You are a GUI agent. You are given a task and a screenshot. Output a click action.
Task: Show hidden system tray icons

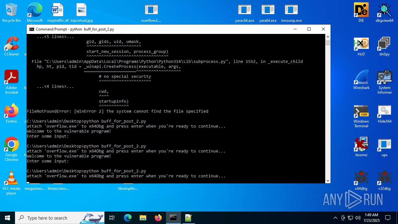click(x=335, y=218)
